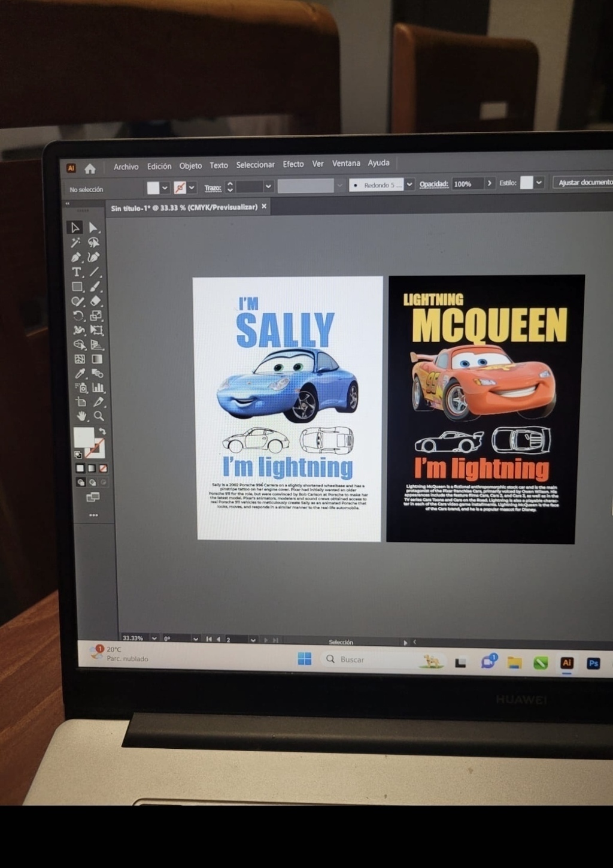Viewport: 613px width, 868px height.
Task: Open the Estilo graphic style dropdown
Action: [x=539, y=183]
